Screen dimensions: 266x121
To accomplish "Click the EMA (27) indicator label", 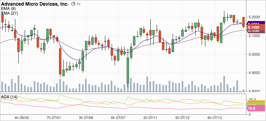I will [x=9, y=13].
